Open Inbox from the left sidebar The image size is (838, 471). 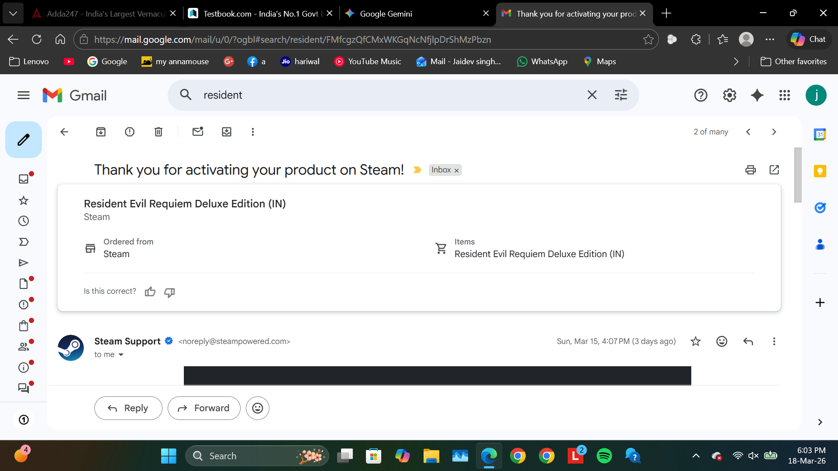point(24,179)
